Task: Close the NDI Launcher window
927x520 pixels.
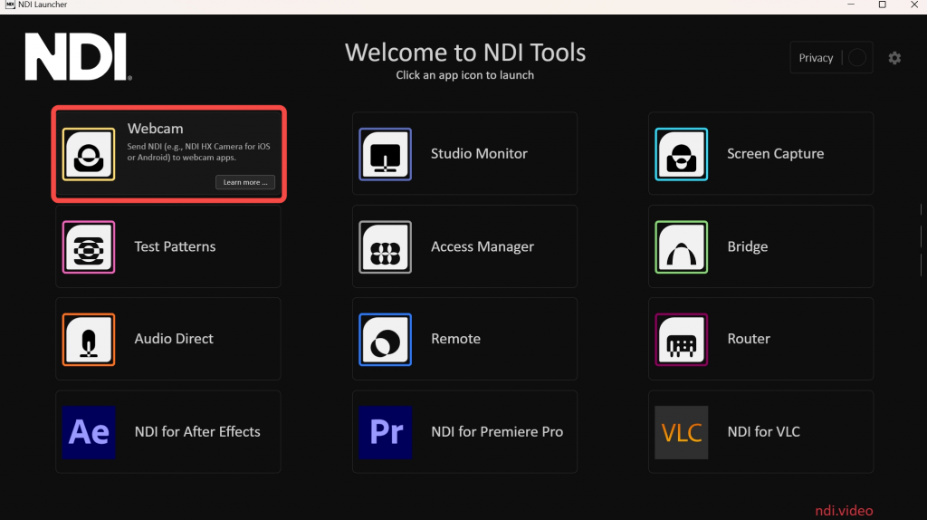Action: point(914,5)
